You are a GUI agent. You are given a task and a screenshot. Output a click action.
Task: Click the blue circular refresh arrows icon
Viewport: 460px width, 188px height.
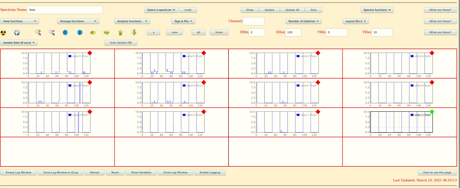point(17,33)
